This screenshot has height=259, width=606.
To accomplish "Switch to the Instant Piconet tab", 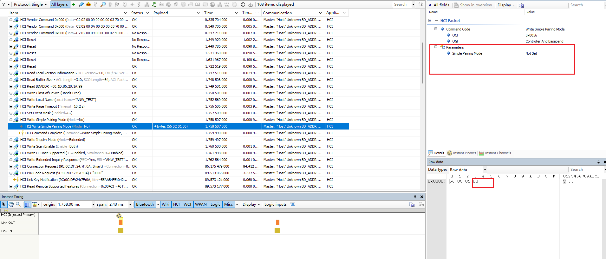I will point(462,153).
